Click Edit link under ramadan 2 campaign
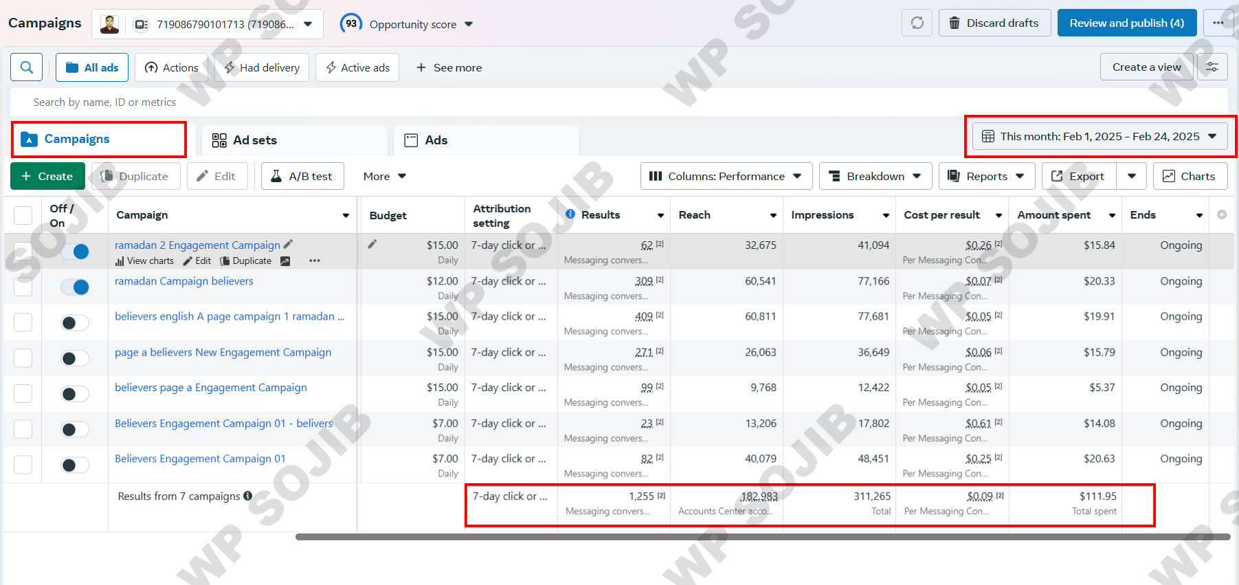Image resolution: width=1239 pixels, height=585 pixels. (197, 261)
